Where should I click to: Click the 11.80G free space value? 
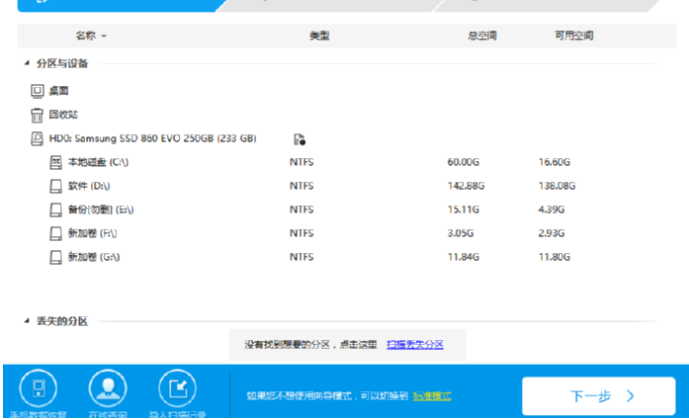pyautogui.click(x=555, y=257)
